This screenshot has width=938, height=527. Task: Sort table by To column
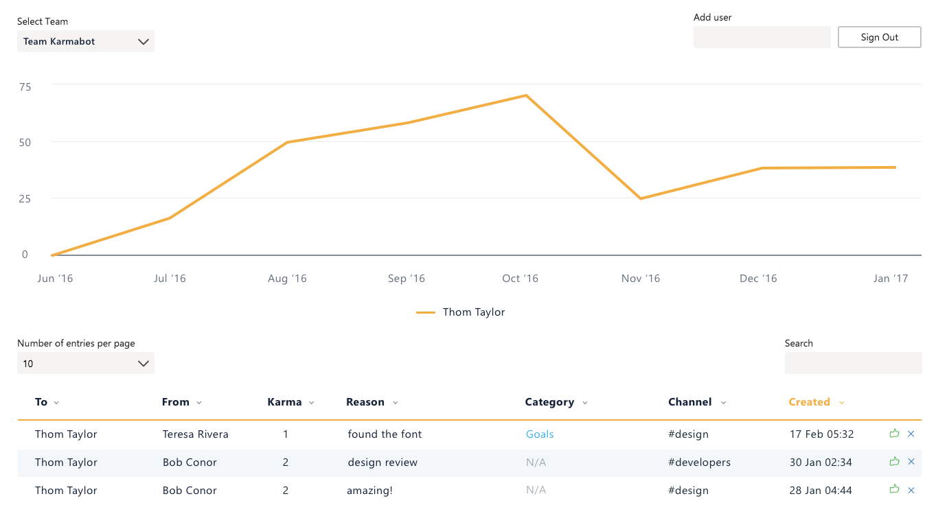[x=47, y=402]
